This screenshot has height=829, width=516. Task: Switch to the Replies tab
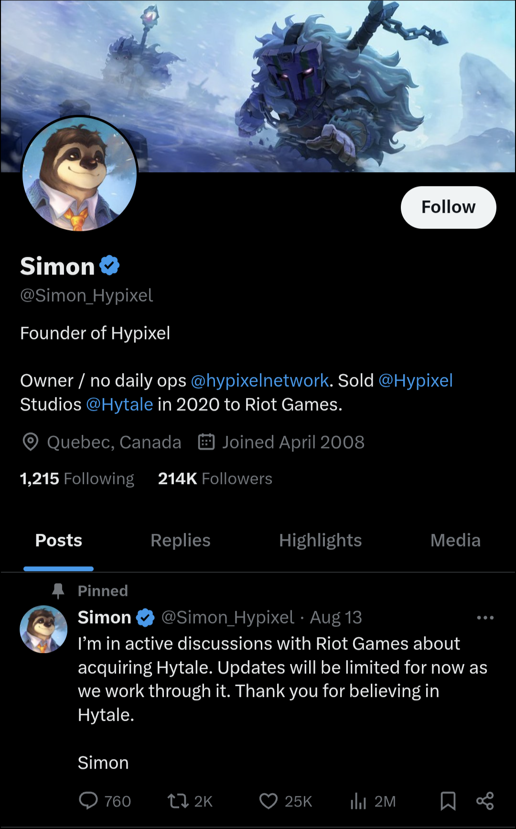point(181,540)
